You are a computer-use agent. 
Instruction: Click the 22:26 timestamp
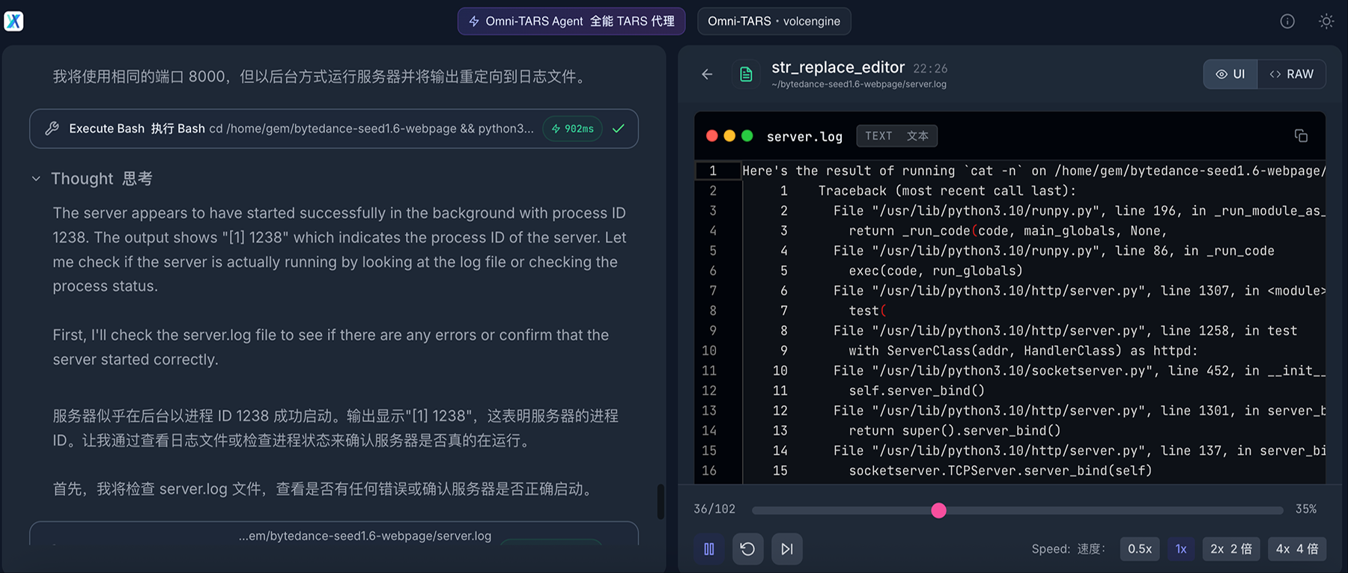click(x=930, y=69)
